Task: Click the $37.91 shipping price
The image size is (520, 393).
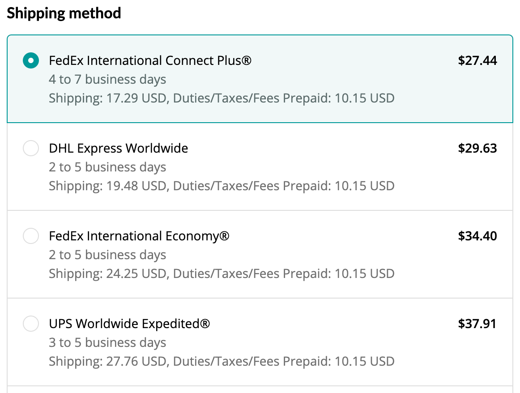Action: [x=477, y=324]
